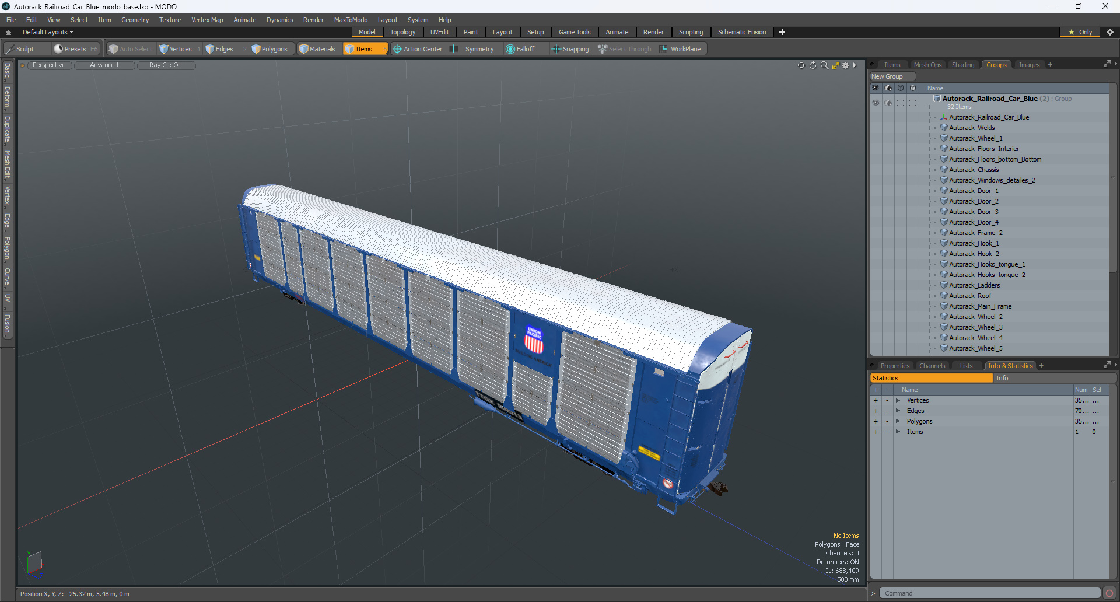Open the Perspective view type dropdown
Image resolution: width=1120 pixels, height=602 pixels.
[x=49, y=65]
